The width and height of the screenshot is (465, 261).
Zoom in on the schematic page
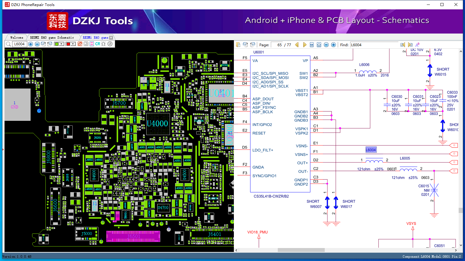(x=334, y=45)
